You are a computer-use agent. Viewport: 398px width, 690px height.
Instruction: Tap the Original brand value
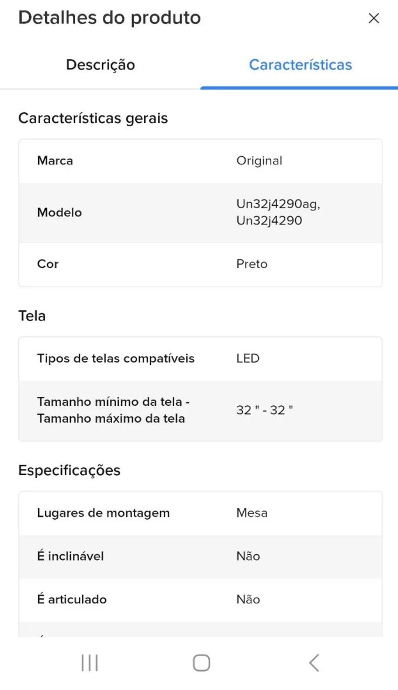point(259,161)
